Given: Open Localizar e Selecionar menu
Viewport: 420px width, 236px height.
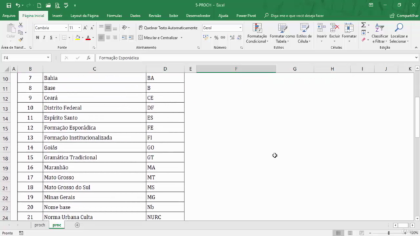Looking at the screenshot, I should (x=399, y=33).
